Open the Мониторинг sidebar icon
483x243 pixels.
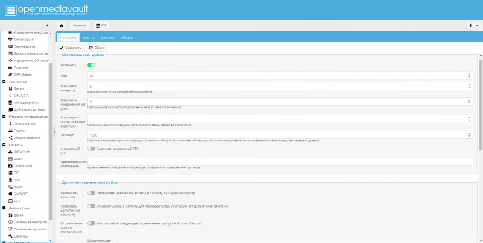(10, 40)
